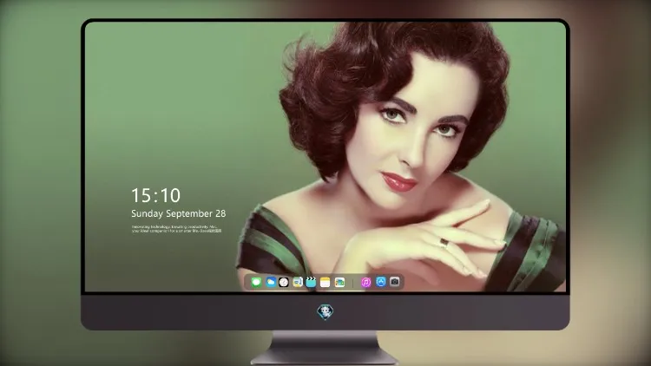Open the yellow Notes app in dock

click(x=325, y=282)
